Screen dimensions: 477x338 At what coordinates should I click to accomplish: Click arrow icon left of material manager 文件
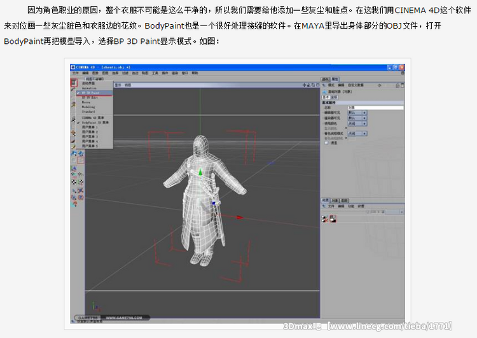pos(324,206)
